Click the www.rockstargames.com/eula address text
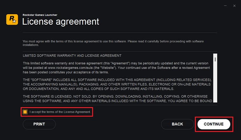Image resolution: width=241 pixels, height=140 pixels. click(70, 68)
